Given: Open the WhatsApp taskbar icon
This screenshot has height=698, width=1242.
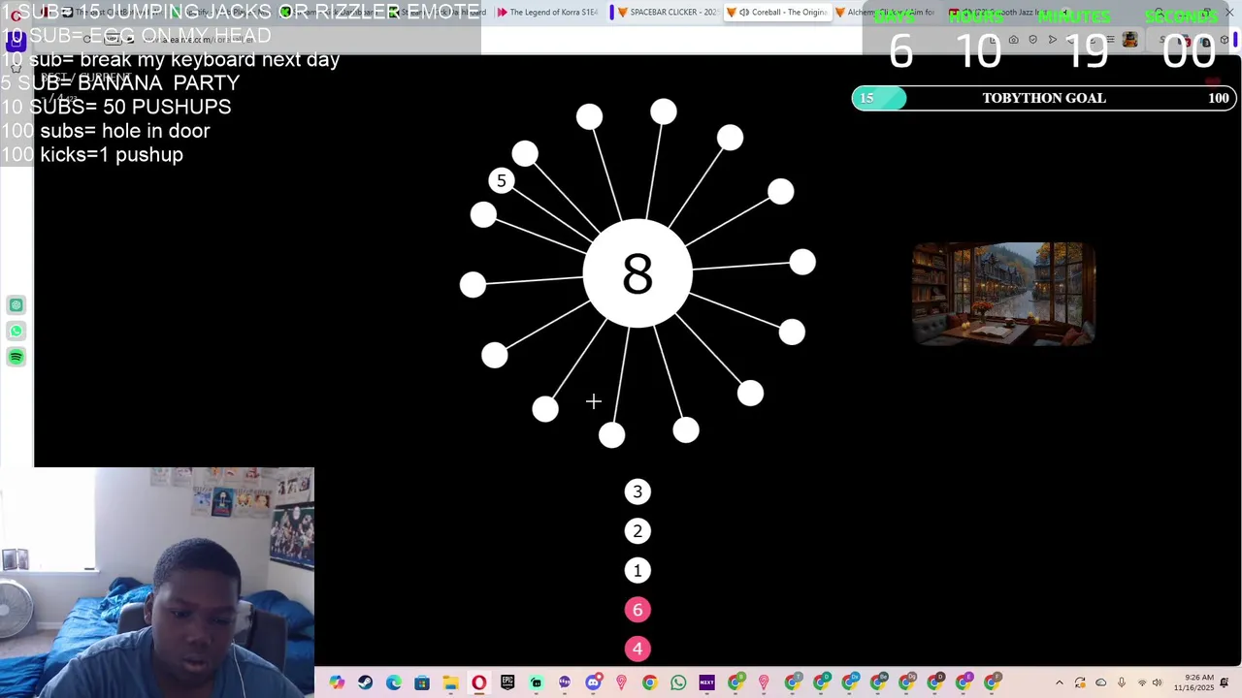Looking at the screenshot, I should pyautogui.click(x=678, y=682).
